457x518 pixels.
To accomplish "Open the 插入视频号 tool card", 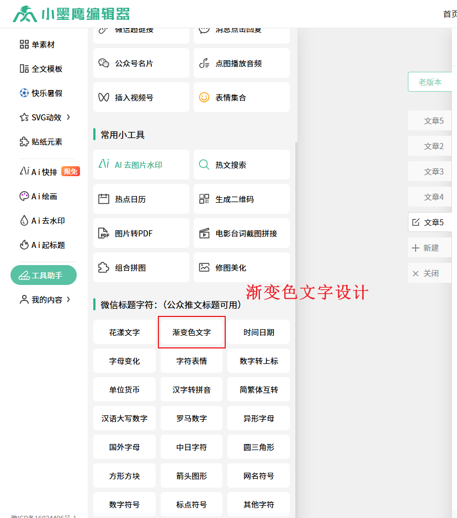I will [x=141, y=97].
